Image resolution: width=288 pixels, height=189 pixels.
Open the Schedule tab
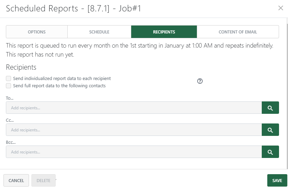click(x=99, y=32)
